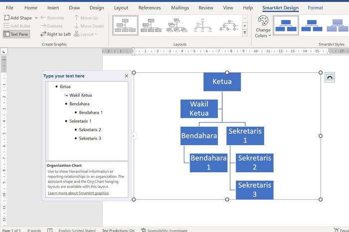Open the Add Shape dropdown arrow
The width and height of the screenshot is (349, 232).
pyautogui.click(x=36, y=18)
